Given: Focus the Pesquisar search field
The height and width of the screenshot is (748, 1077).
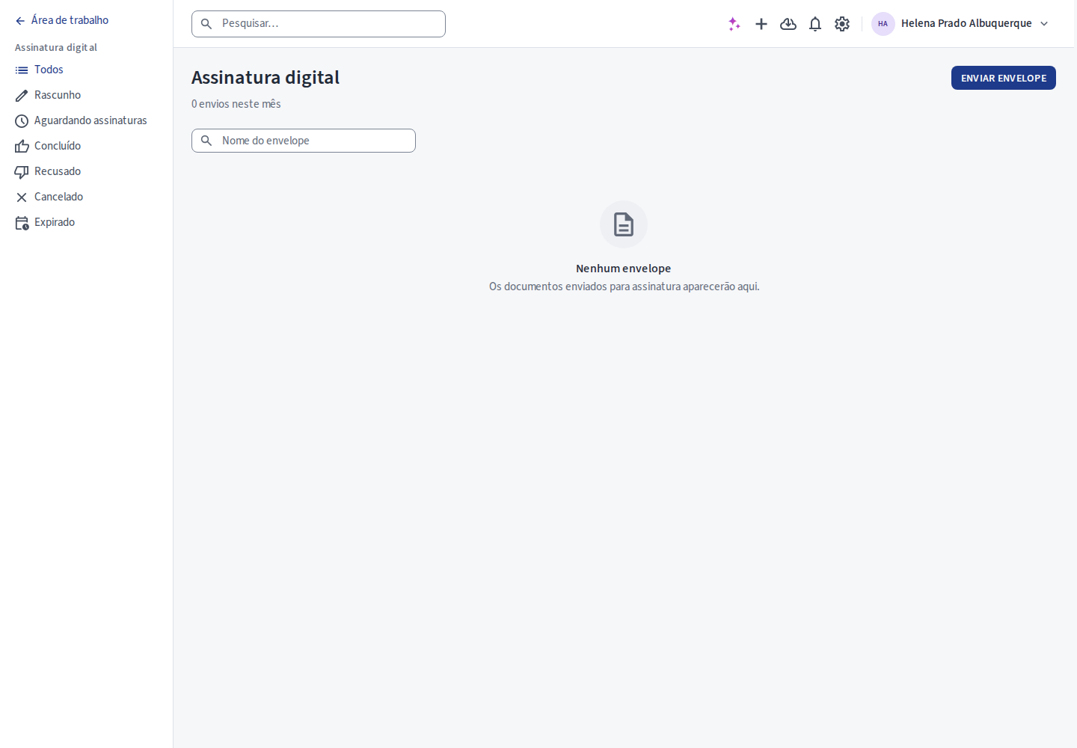Looking at the screenshot, I should 319,24.
